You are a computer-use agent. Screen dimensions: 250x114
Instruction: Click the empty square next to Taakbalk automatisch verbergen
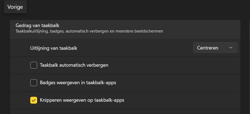[x=34, y=65]
